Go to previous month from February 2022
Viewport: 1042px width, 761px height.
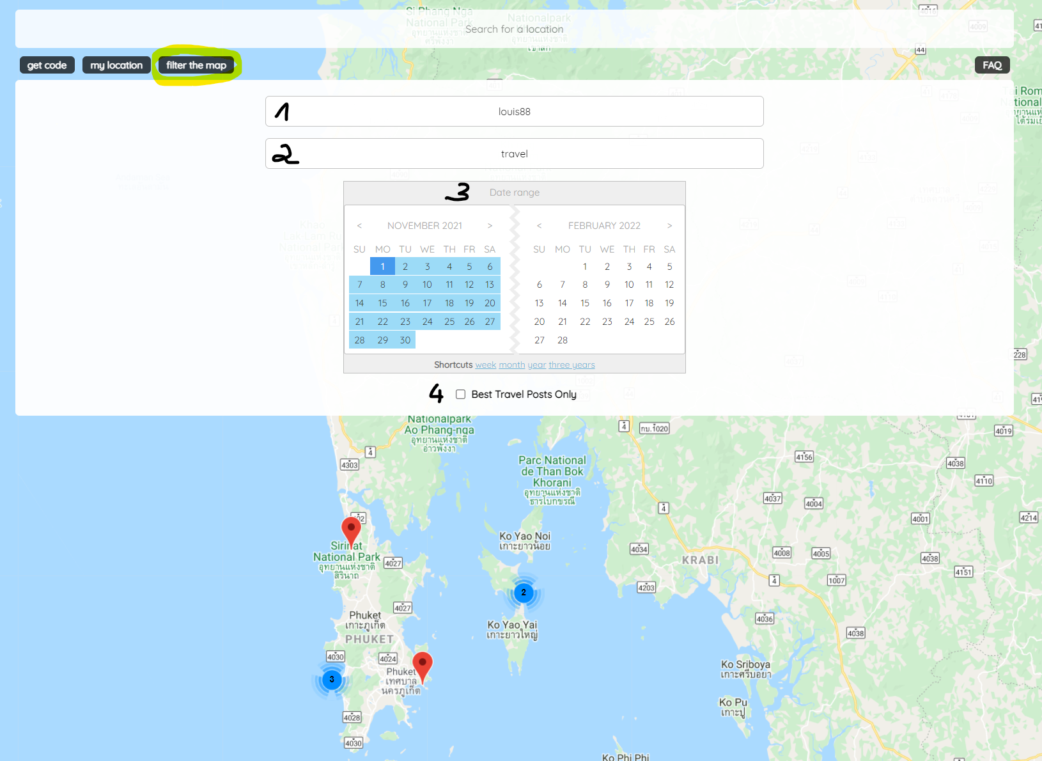tap(539, 226)
